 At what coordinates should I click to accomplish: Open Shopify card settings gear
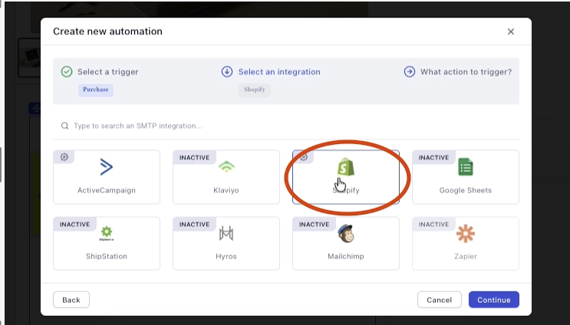(x=303, y=157)
